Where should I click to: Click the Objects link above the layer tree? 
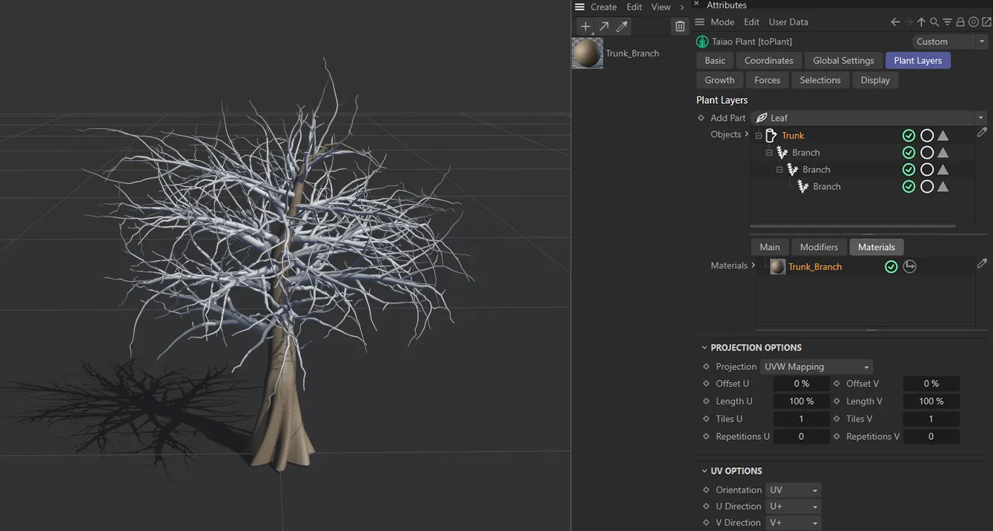[725, 134]
